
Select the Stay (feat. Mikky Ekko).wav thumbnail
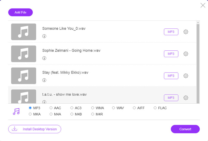click(23, 76)
